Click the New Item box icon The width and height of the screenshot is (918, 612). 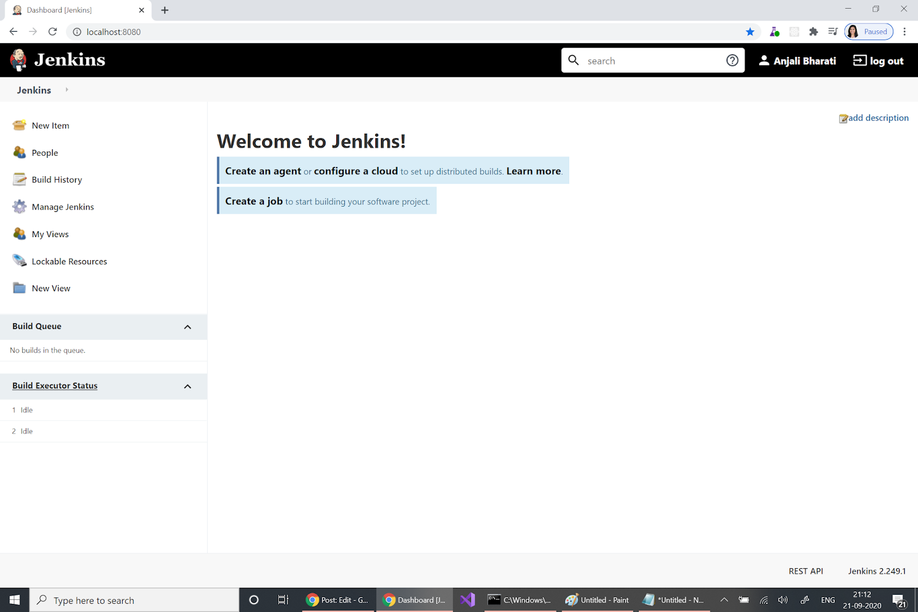pos(20,125)
